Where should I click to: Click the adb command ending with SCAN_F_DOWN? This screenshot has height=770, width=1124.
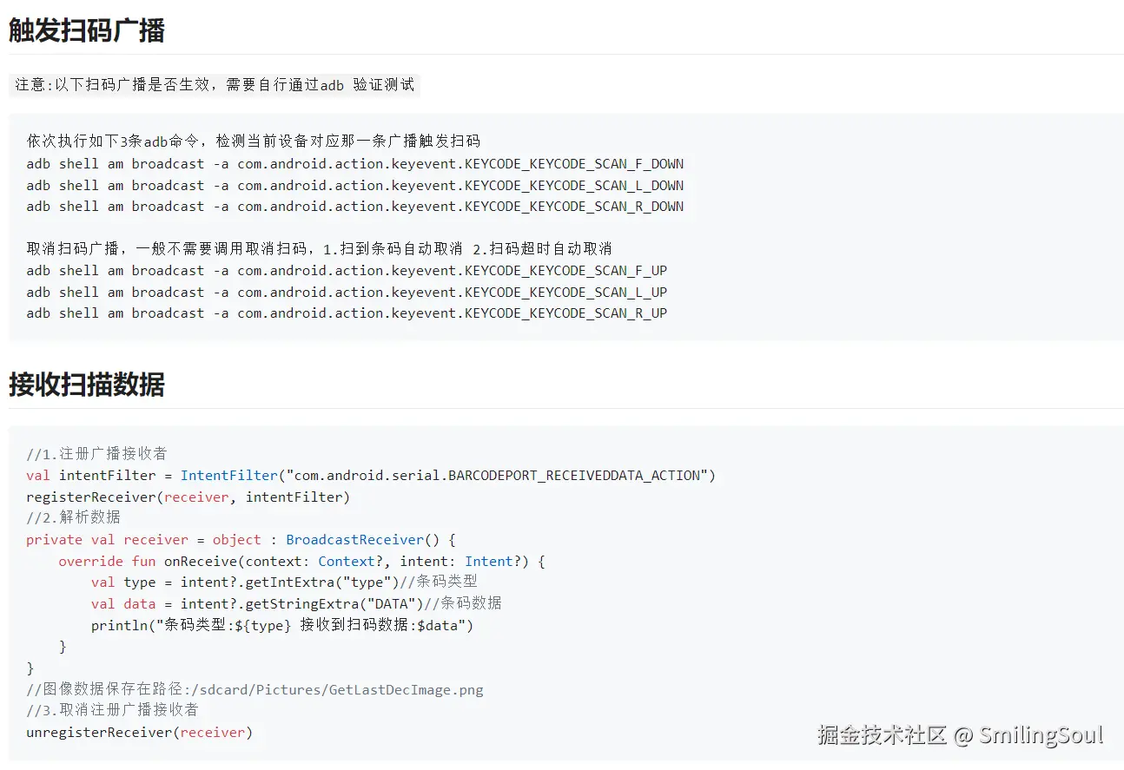pyautogui.click(x=354, y=163)
